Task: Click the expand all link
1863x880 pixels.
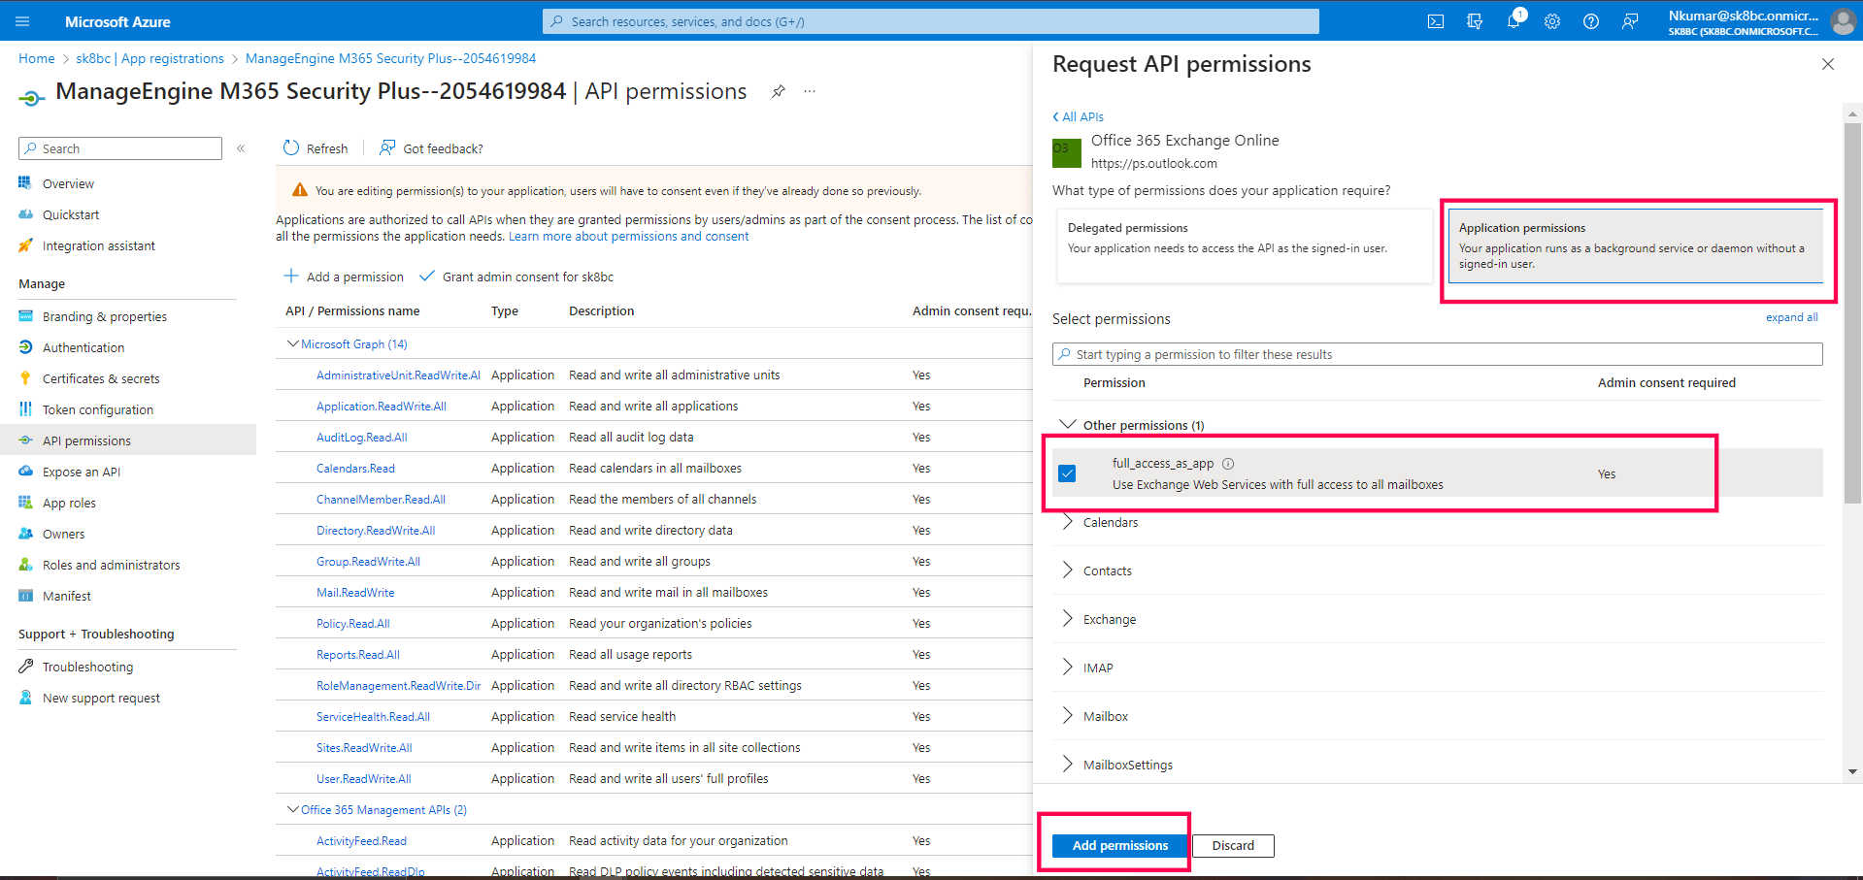Action: [x=1792, y=317]
